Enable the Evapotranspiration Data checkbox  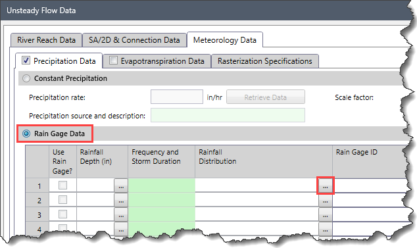113,61
